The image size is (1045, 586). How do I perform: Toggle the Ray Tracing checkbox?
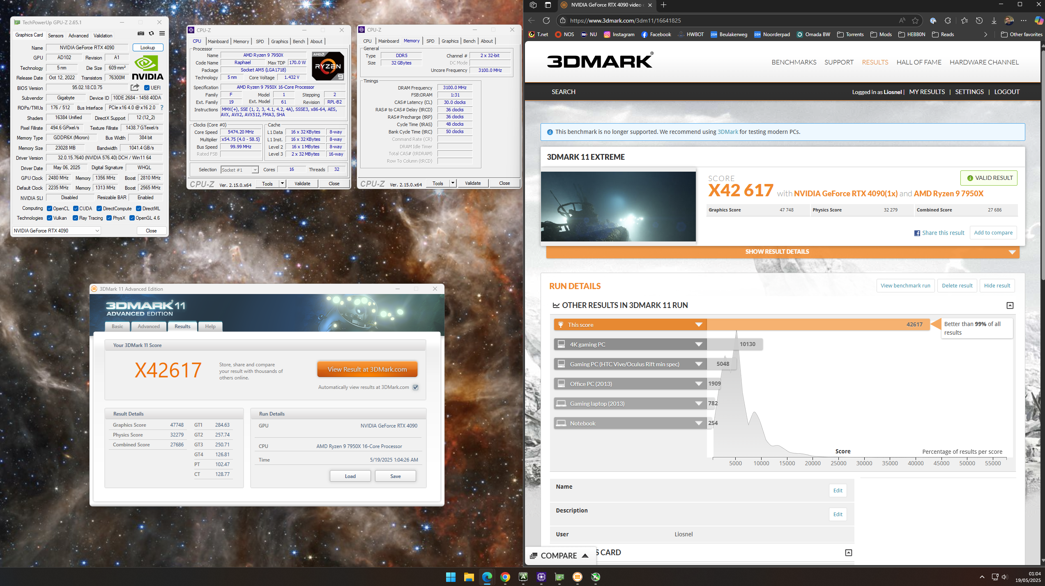[x=76, y=218]
